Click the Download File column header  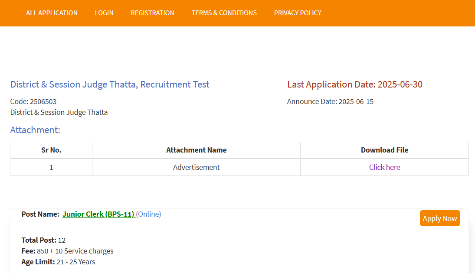click(x=384, y=150)
